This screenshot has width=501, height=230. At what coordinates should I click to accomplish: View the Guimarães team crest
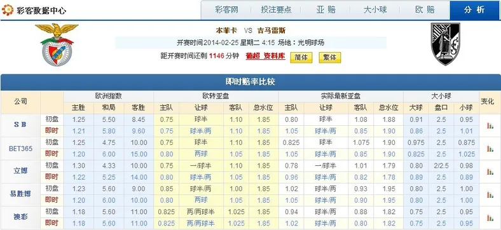click(x=446, y=44)
